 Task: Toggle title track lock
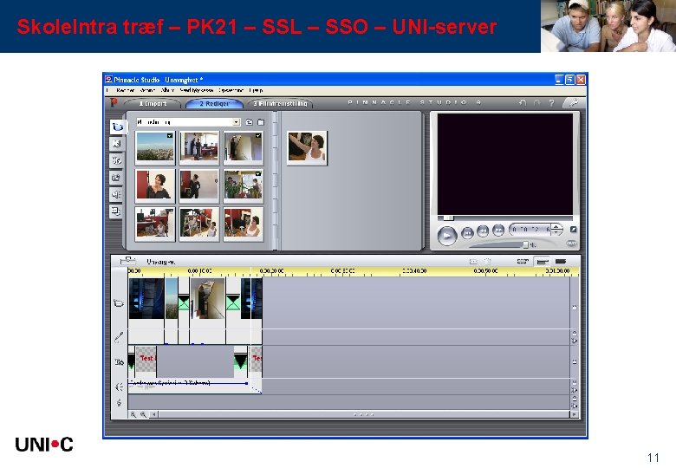click(x=575, y=361)
